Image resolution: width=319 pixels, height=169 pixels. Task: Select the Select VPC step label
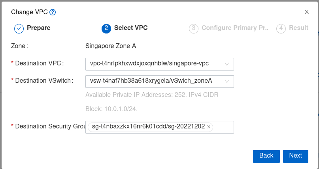pos(131,28)
